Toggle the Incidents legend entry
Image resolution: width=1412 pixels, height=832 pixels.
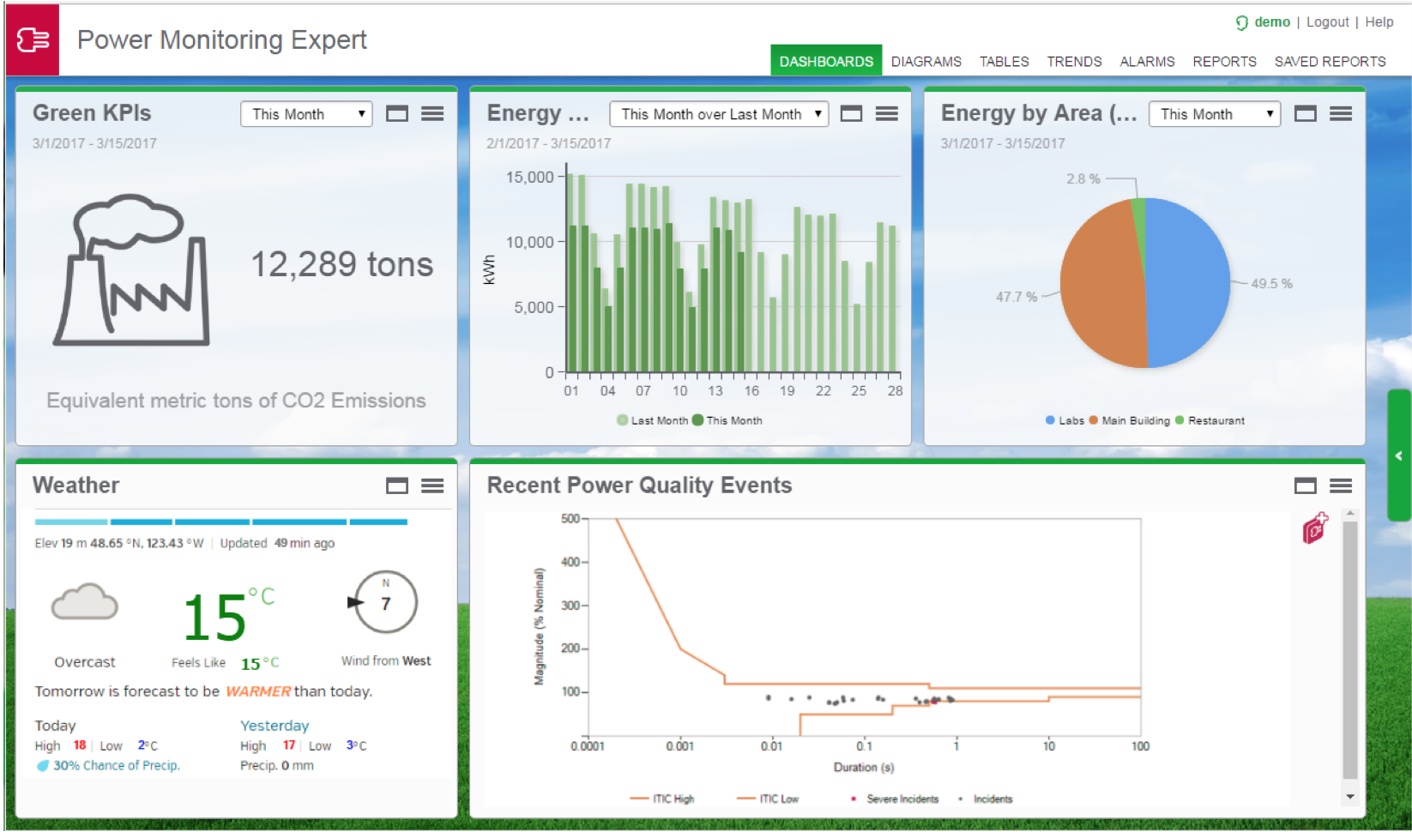pyautogui.click(x=985, y=799)
